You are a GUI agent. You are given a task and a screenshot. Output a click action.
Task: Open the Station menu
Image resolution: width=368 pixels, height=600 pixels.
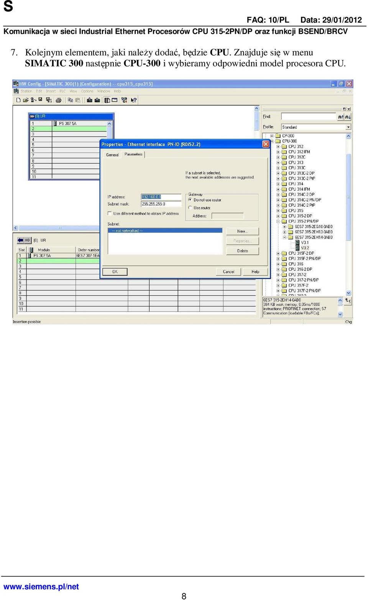pos(26,91)
